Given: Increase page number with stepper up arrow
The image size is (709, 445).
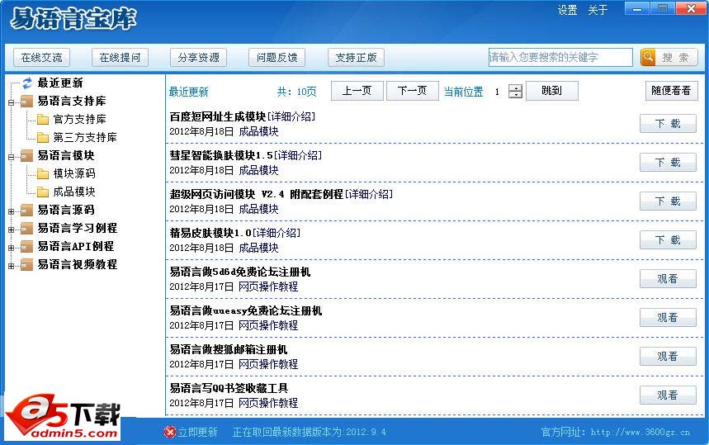Looking at the screenshot, I should (516, 88).
